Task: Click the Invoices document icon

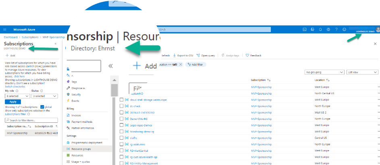Action: [x=69, y=115]
